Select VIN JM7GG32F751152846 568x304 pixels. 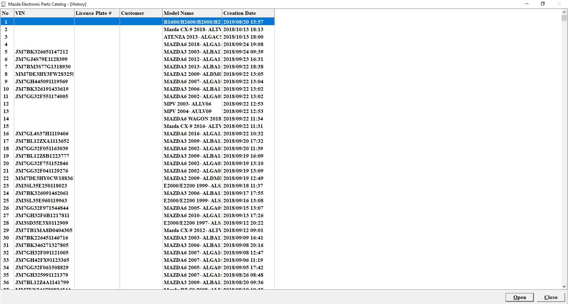point(42,163)
